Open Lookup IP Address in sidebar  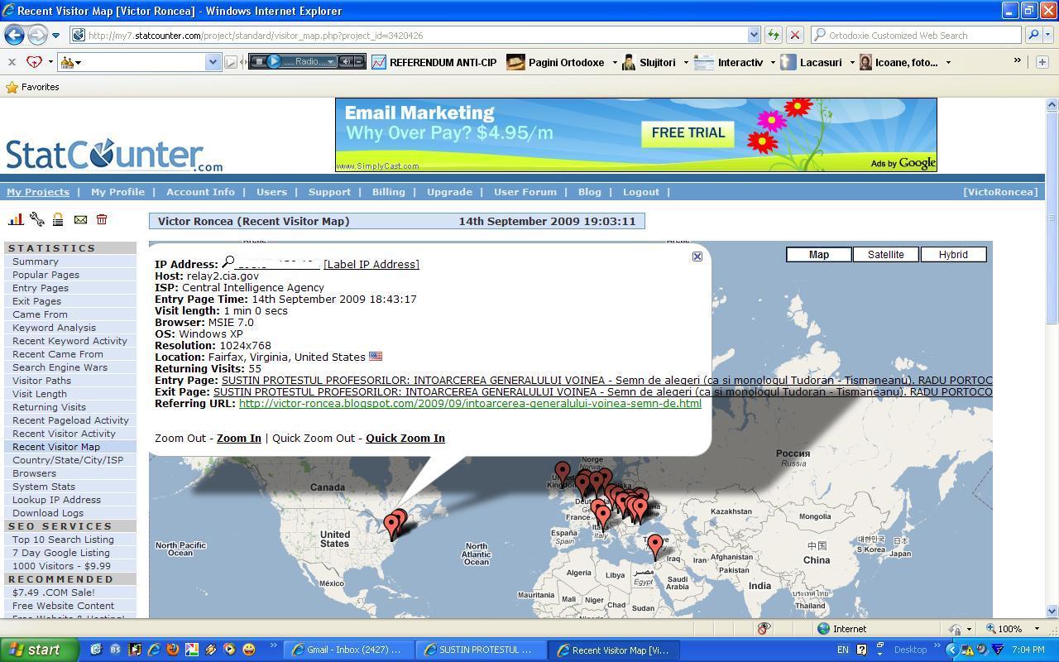point(56,500)
